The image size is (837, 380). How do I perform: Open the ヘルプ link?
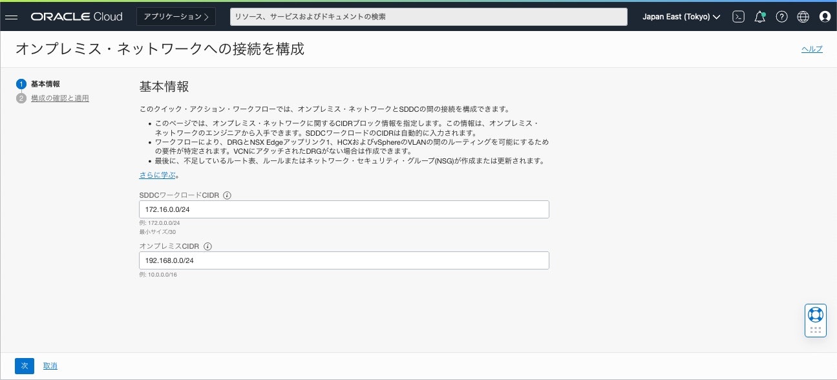tap(812, 49)
